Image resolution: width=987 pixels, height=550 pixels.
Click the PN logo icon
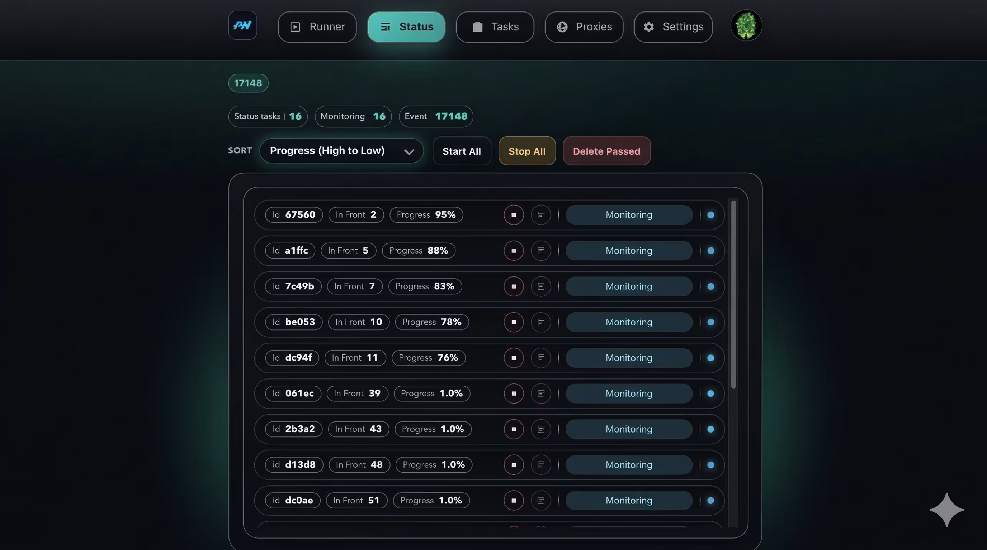coord(242,25)
